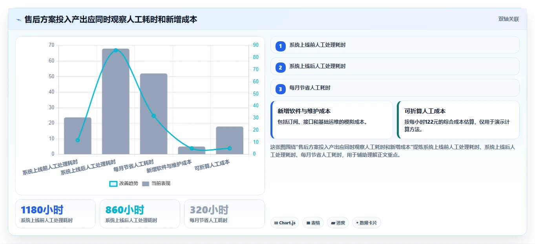Click the right axis value 90
Viewport: 535px width, 244px height.
(256, 45)
